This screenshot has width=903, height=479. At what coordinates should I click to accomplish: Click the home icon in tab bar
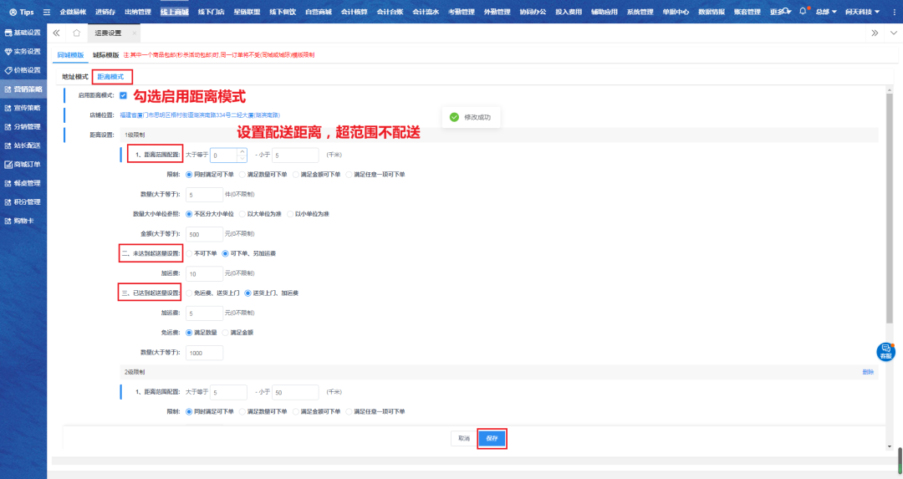pyautogui.click(x=77, y=33)
